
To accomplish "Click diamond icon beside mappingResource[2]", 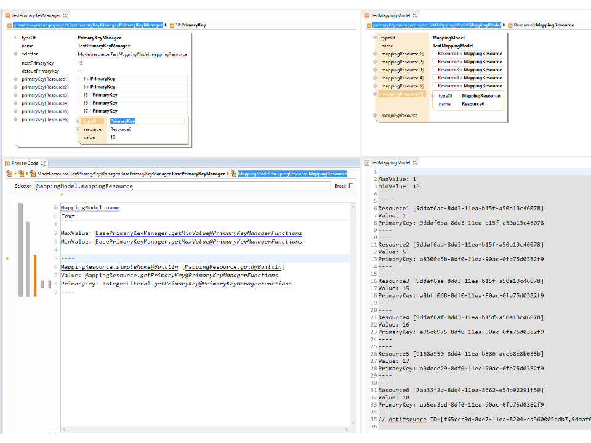I will (x=375, y=62).
